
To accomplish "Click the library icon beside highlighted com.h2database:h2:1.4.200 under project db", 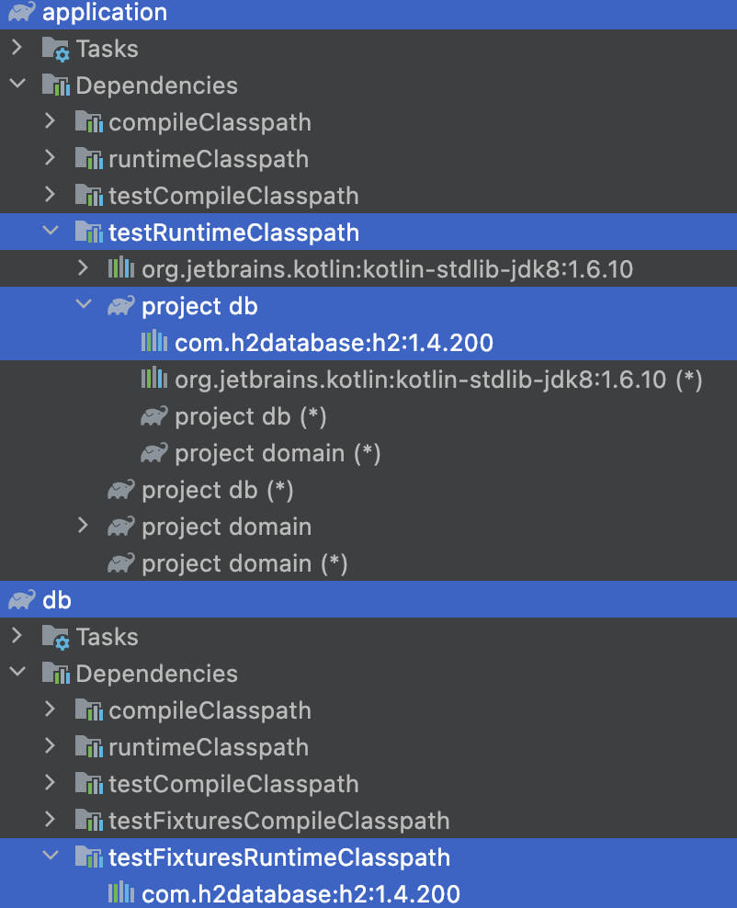I will click(154, 342).
